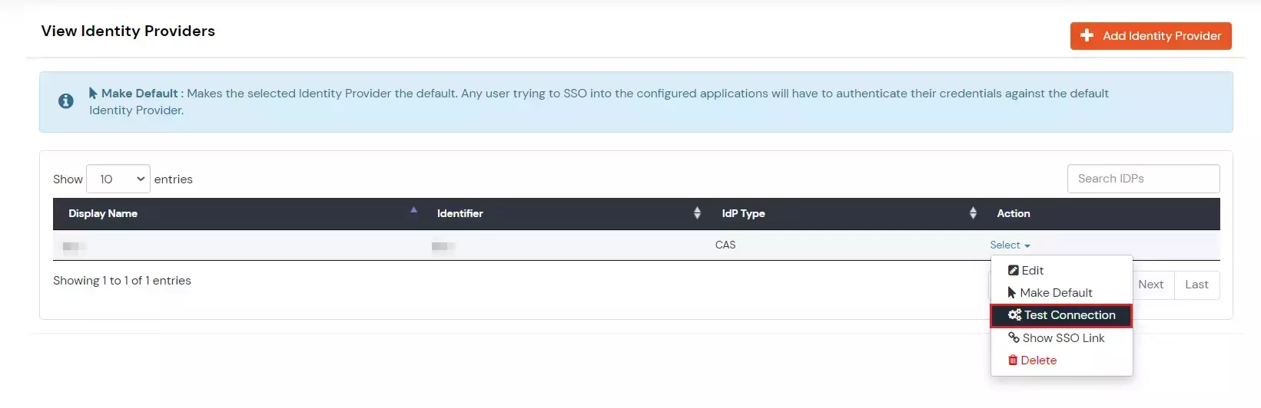The image size is (1261, 408).
Task: Click the pencil icon beside Edit
Action: tap(1013, 271)
